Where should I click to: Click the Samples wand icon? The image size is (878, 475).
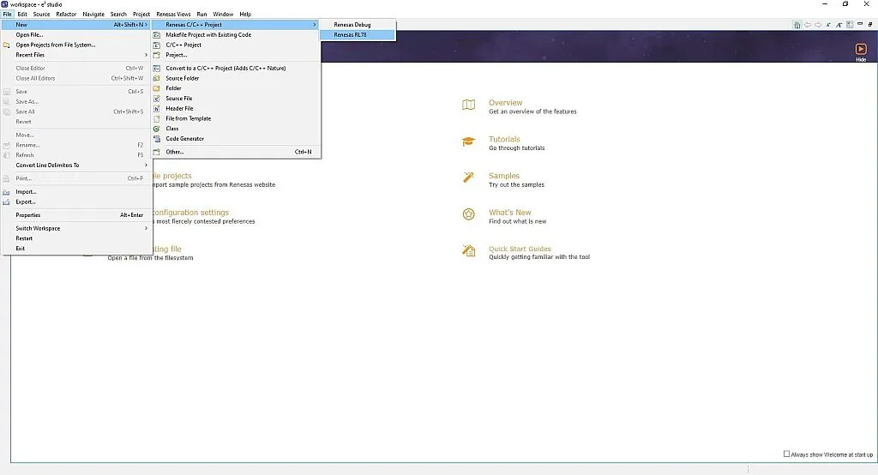[468, 177]
